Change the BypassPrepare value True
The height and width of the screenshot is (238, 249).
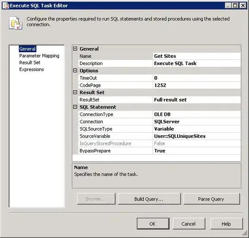(x=197, y=151)
